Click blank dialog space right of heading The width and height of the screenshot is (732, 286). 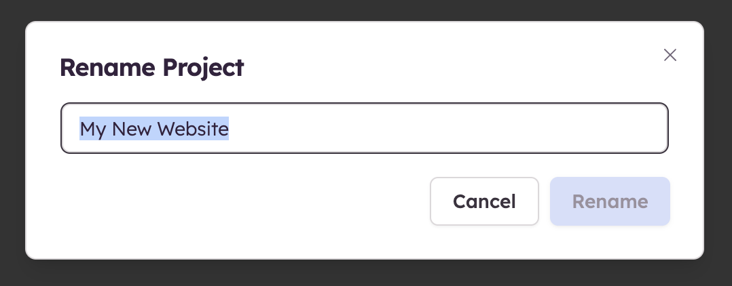click(441, 68)
